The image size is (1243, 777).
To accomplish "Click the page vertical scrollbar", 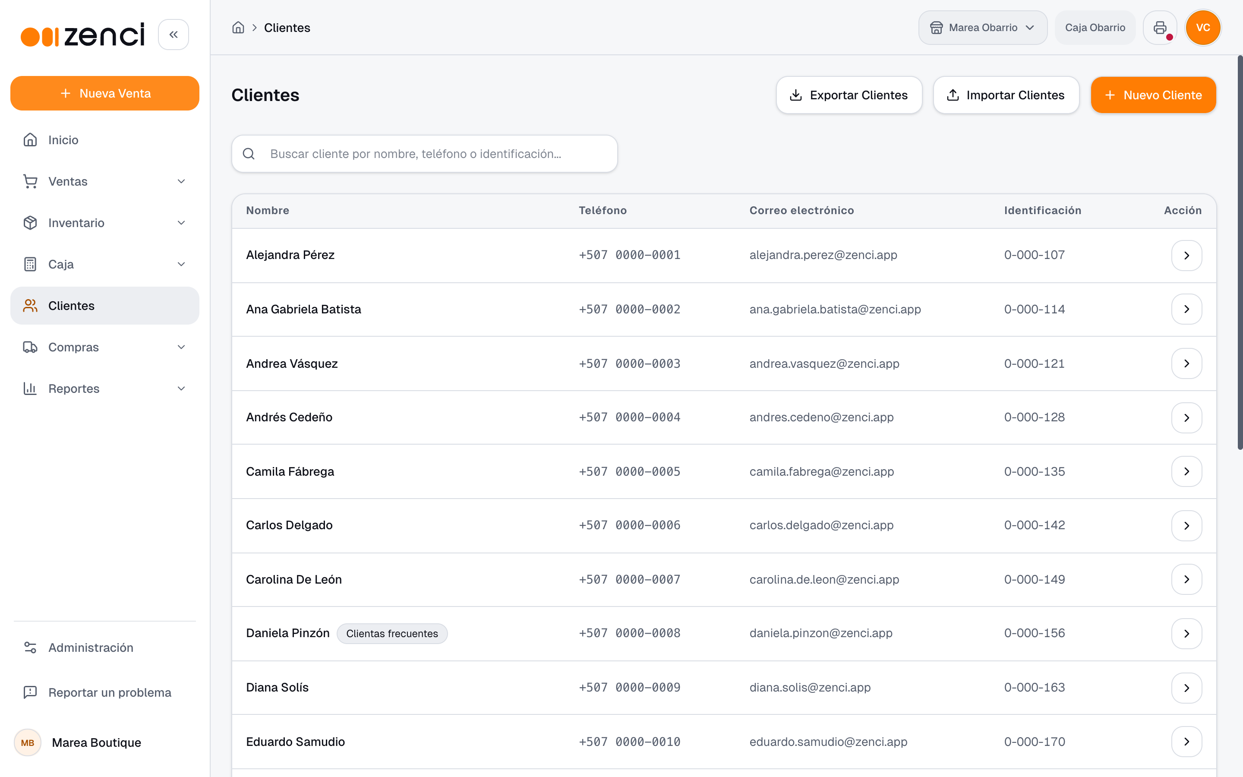I will tap(1240, 252).
